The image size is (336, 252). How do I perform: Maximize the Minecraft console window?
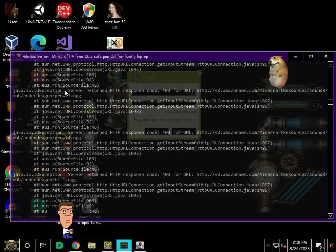[311, 56]
